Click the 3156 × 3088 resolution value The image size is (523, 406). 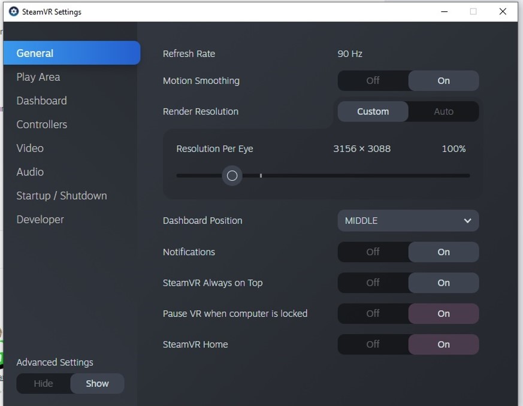[362, 149]
